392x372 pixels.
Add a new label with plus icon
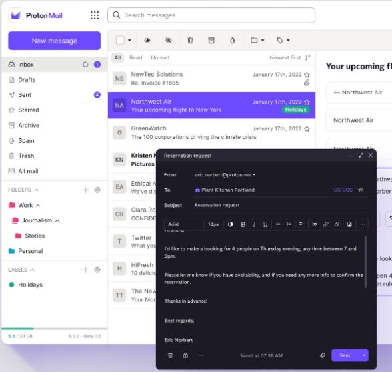(x=85, y=270)
